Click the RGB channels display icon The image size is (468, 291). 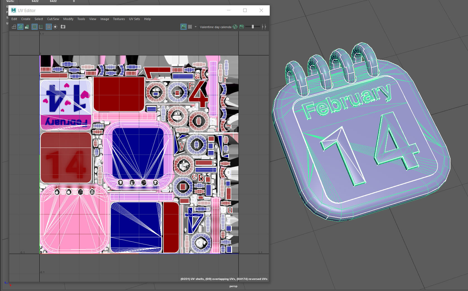point(235,27)
